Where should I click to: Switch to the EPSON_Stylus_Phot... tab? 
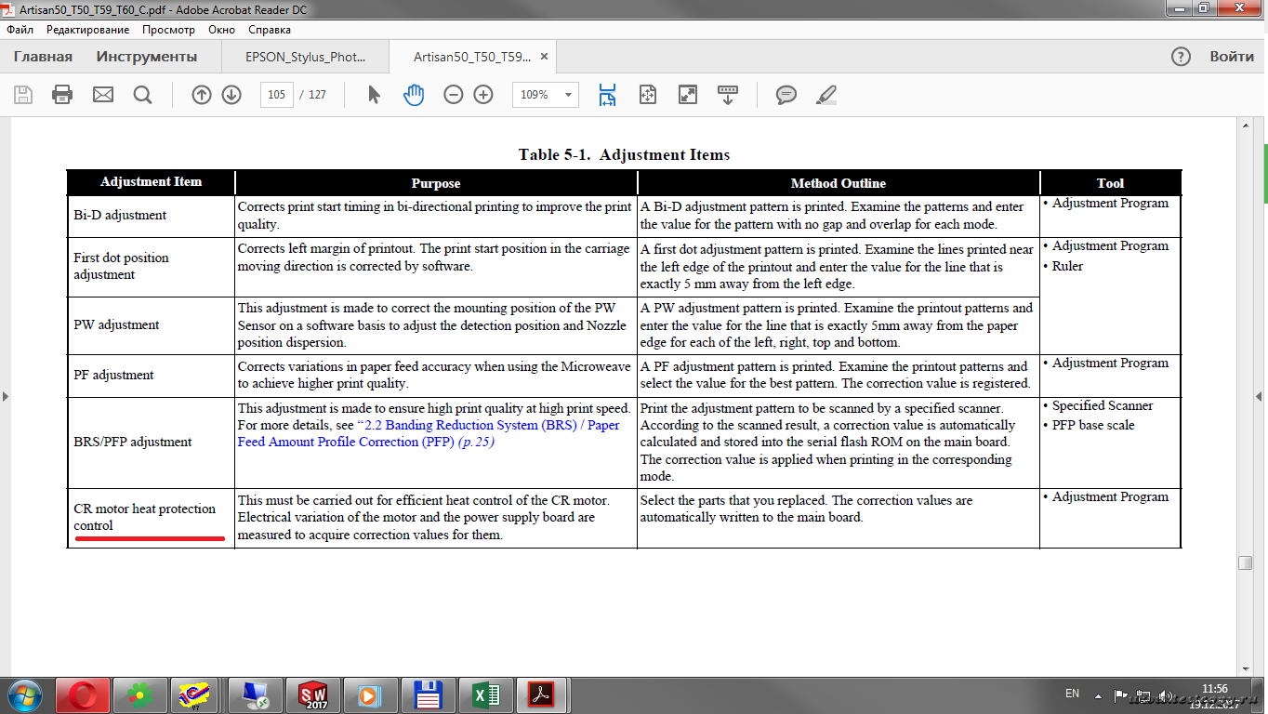pos(305,57)
